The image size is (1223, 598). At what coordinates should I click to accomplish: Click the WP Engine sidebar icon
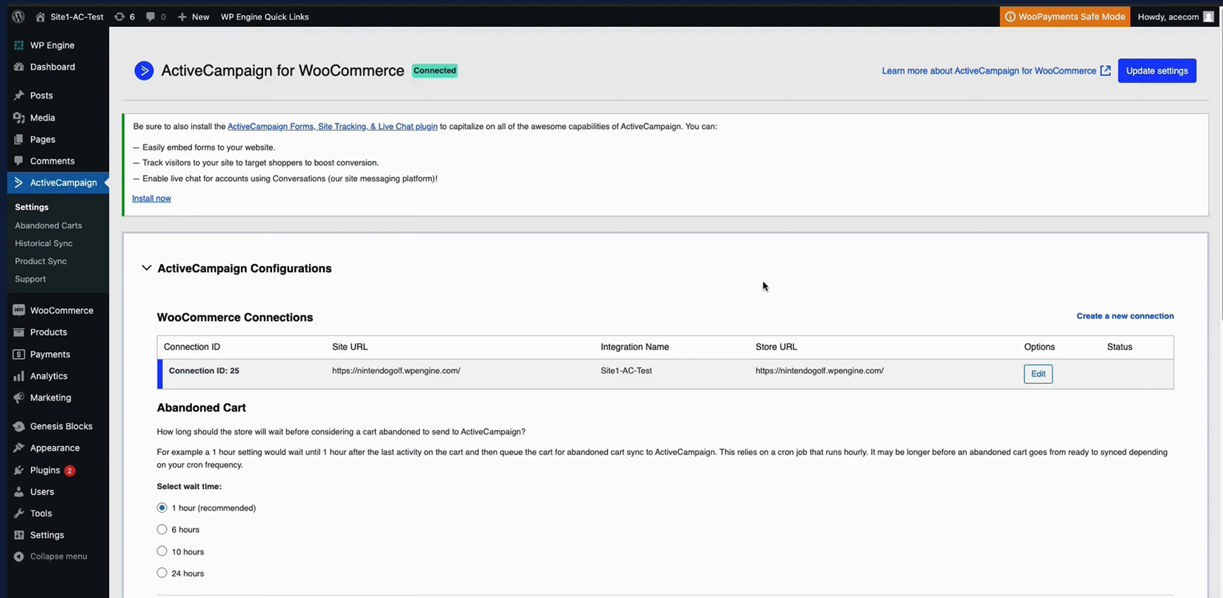coord(19,45)
